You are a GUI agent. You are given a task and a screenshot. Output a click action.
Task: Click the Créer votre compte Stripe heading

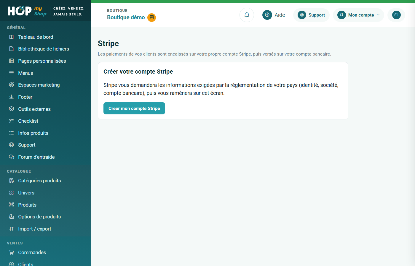coord(138,72)
